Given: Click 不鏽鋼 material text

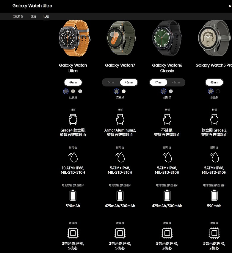Looking at the screenshot, I should tap(167, 130).
